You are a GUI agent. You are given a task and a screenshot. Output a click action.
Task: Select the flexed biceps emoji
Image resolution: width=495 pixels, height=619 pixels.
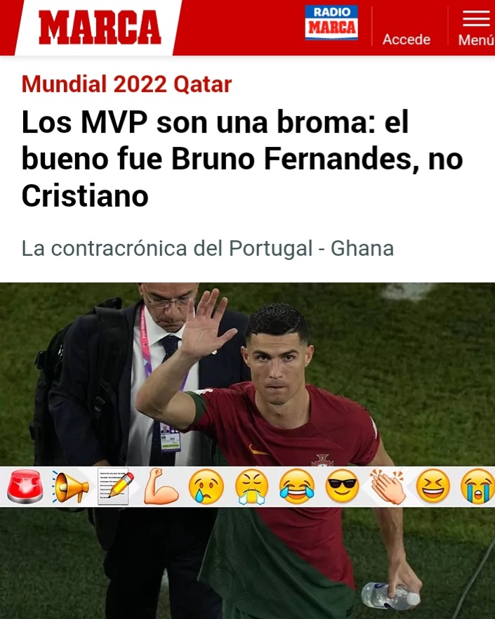[161, 486]
